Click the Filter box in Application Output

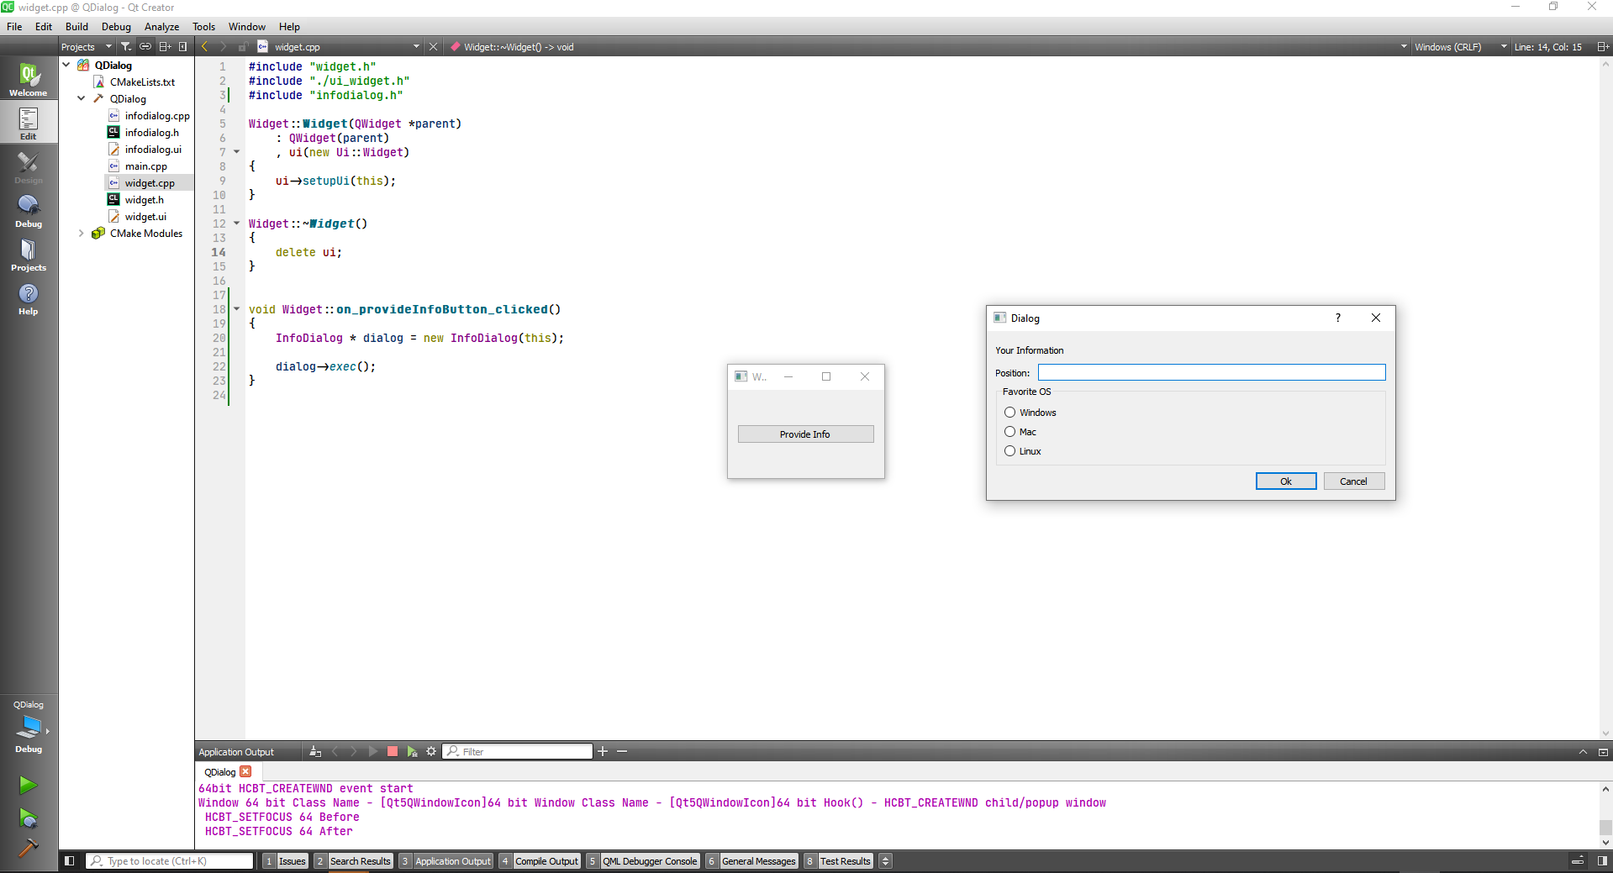[x=518, y=751]
